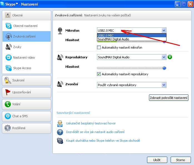Click the microphone icon beside Mikrofon
Screen dimensions: 194x165
60,31
